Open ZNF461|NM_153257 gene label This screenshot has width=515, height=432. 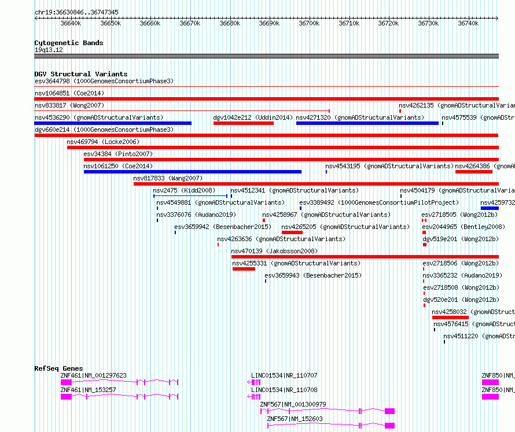(88, 390)
